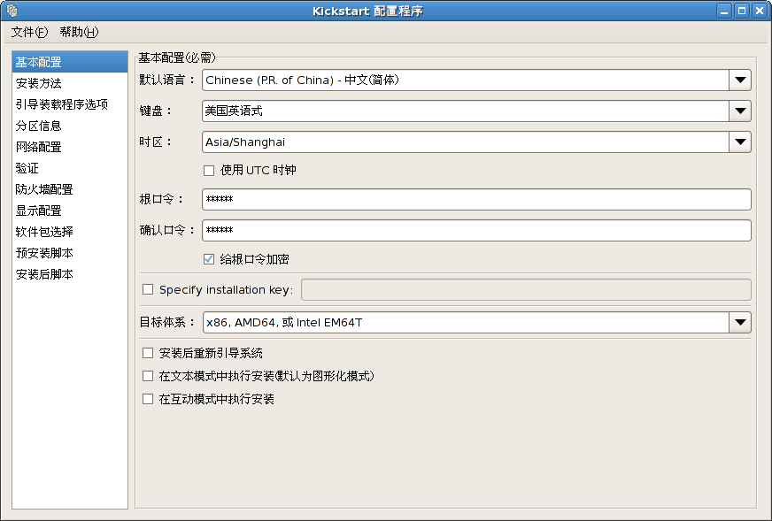The height and width of the screenshot is (521, 772).
Task: Open 软件包选择 section
Action: pyautogui.click(x=70, y=231)
